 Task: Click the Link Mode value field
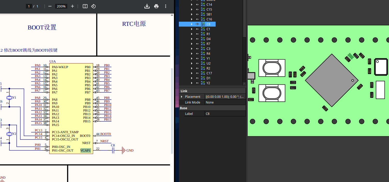[x=225, y=102]
